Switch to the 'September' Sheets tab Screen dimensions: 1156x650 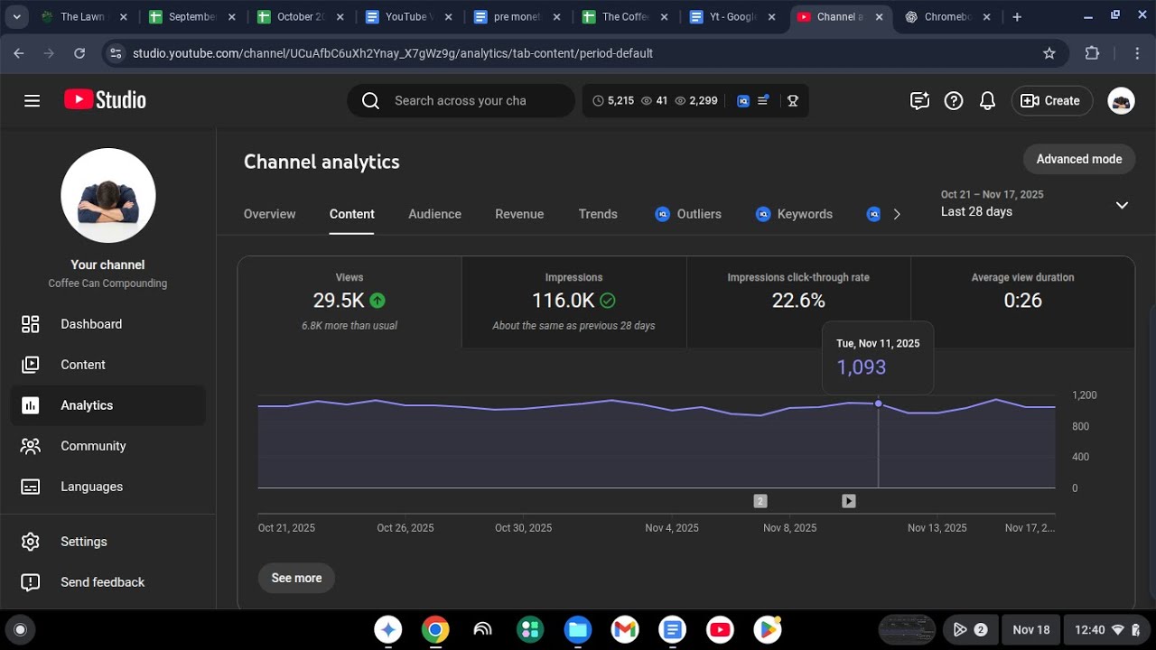[x=191, y=17]
